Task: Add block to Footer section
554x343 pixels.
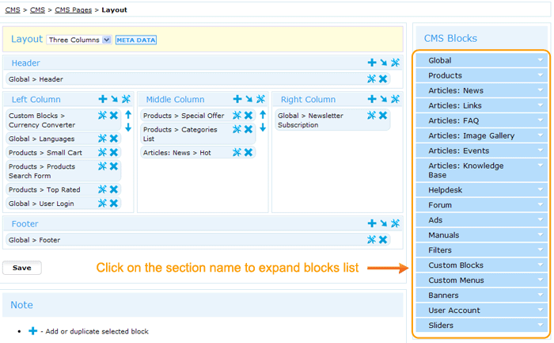Action: tap(372, 223)
